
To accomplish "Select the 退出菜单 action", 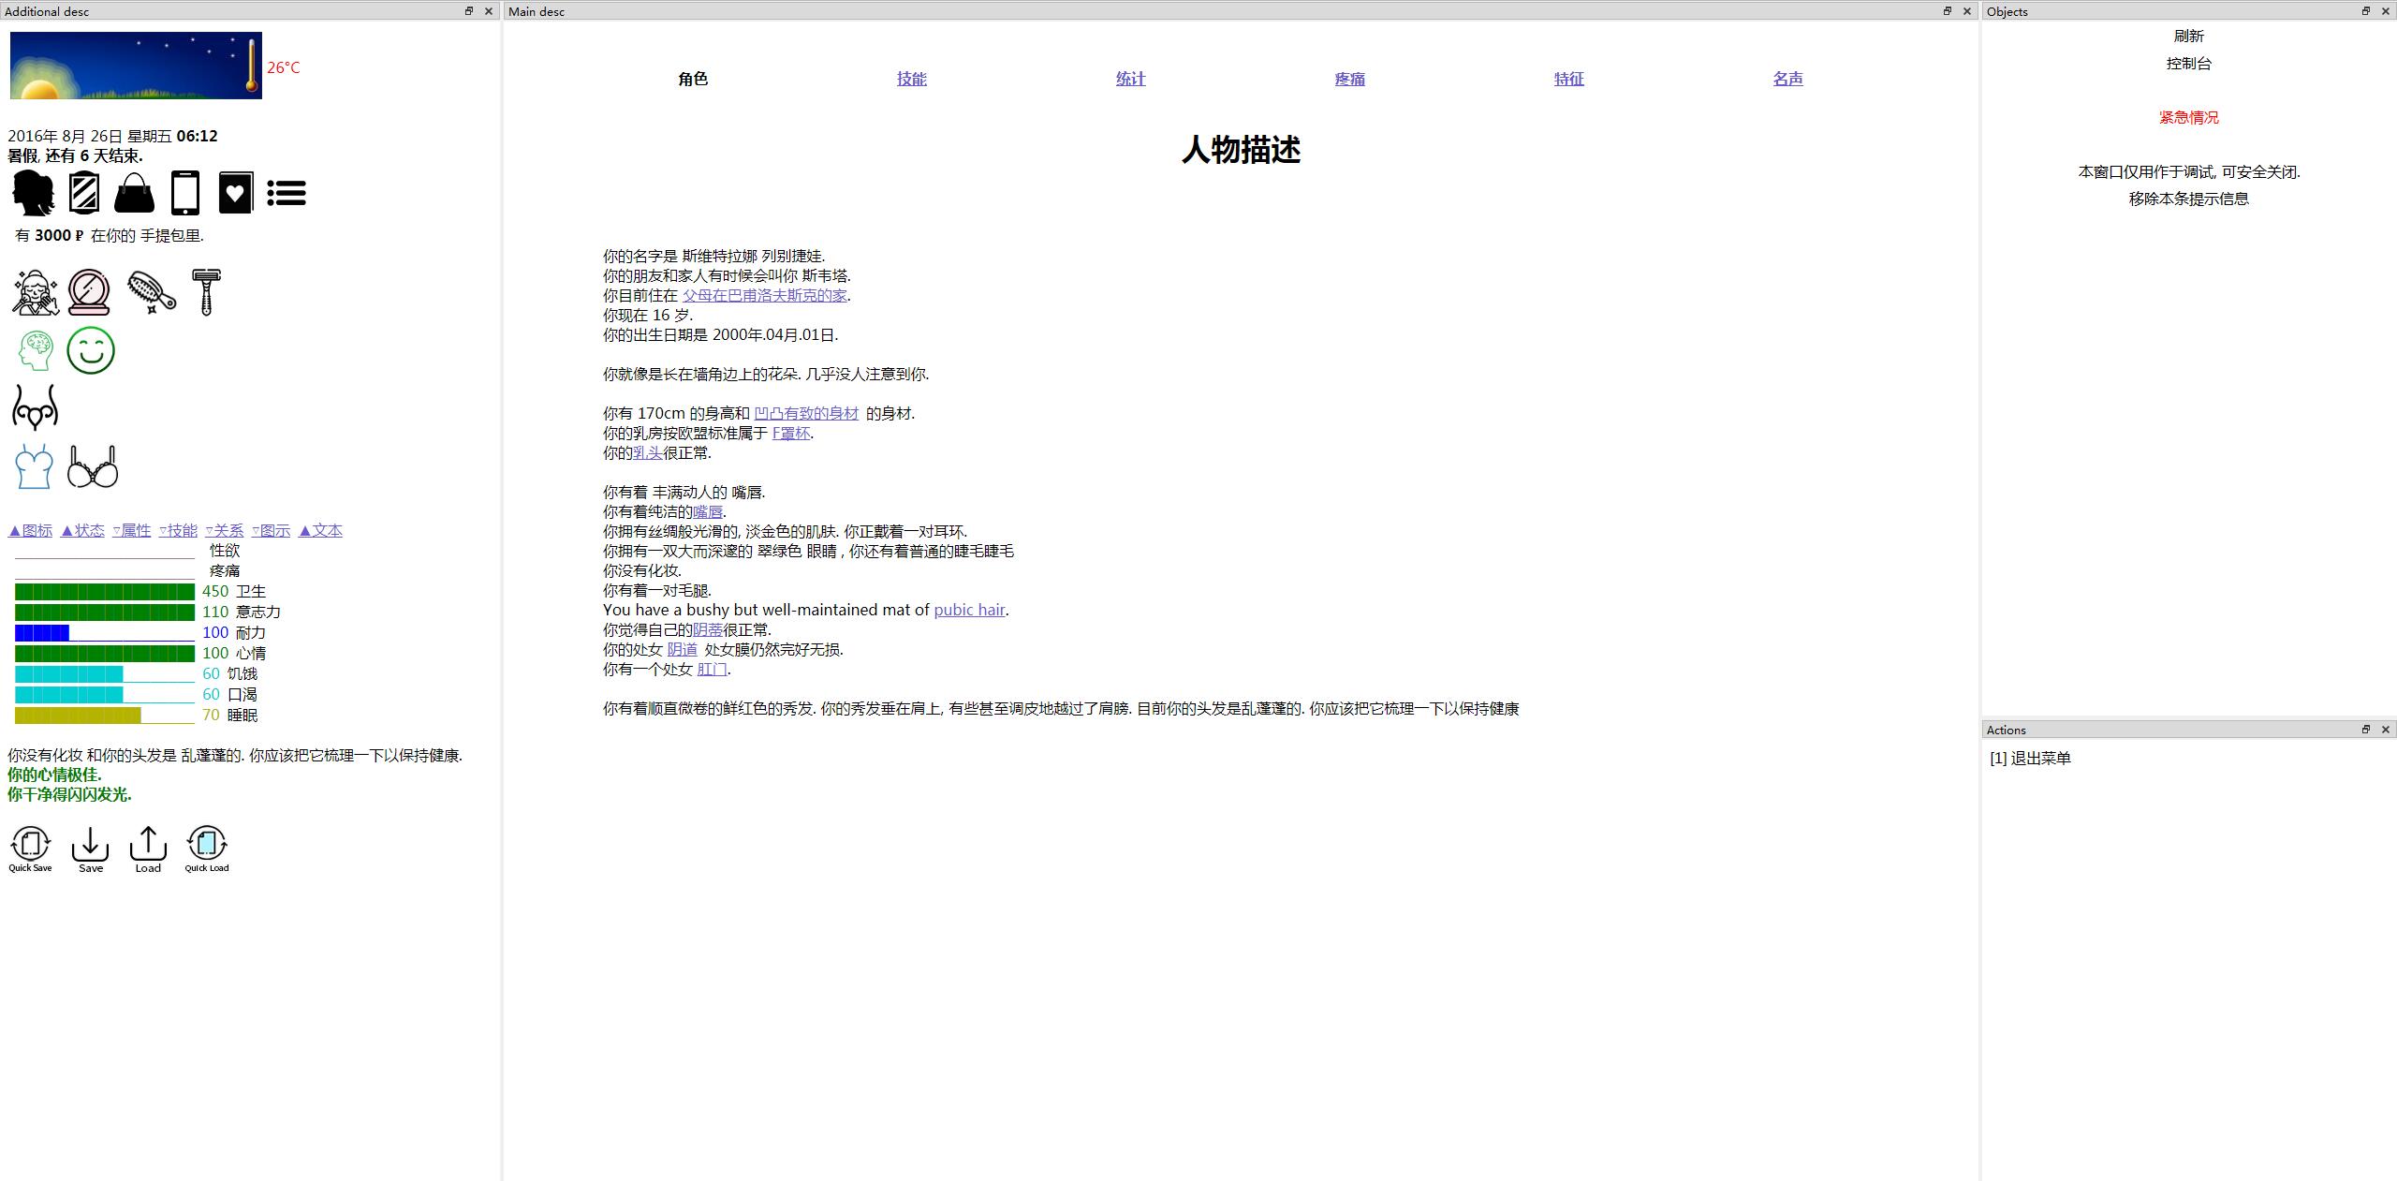I will click(x=2030, y=758).
